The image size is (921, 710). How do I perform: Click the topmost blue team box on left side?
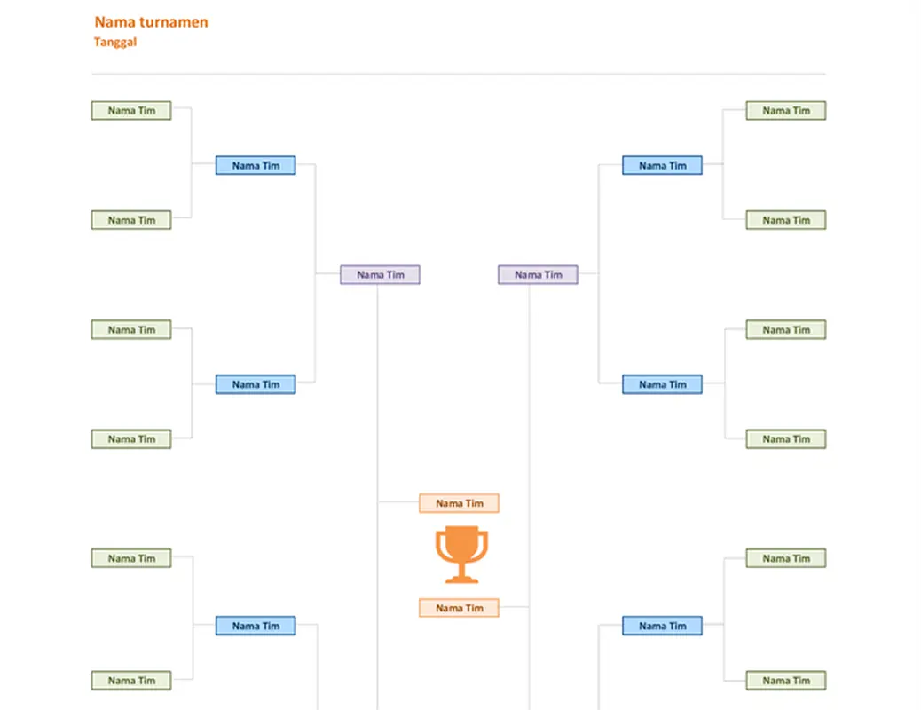256,165
